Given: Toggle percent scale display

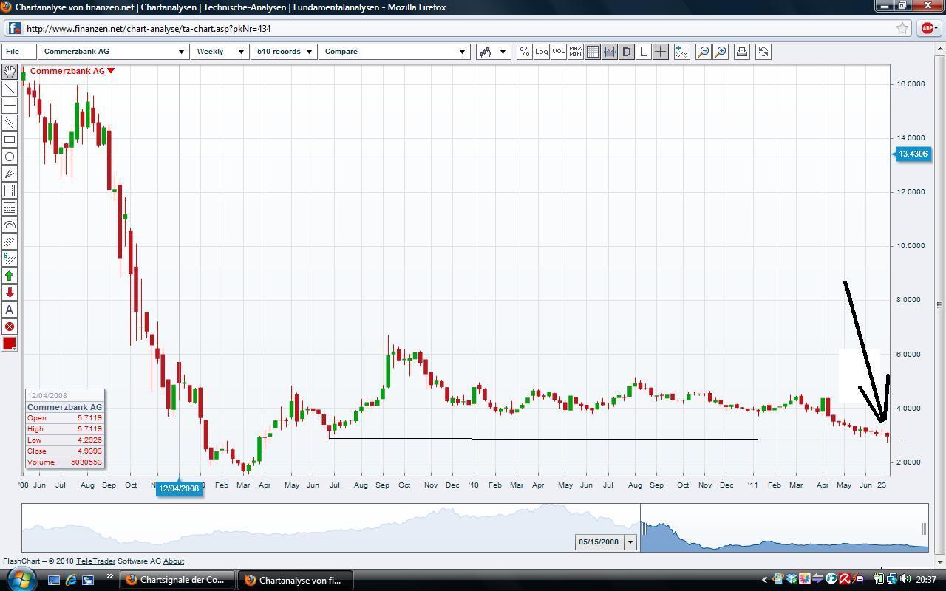Looking at the screenshot, I should 524,52.
